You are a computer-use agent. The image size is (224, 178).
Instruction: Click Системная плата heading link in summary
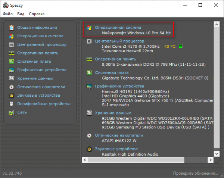tap(112, 73)
